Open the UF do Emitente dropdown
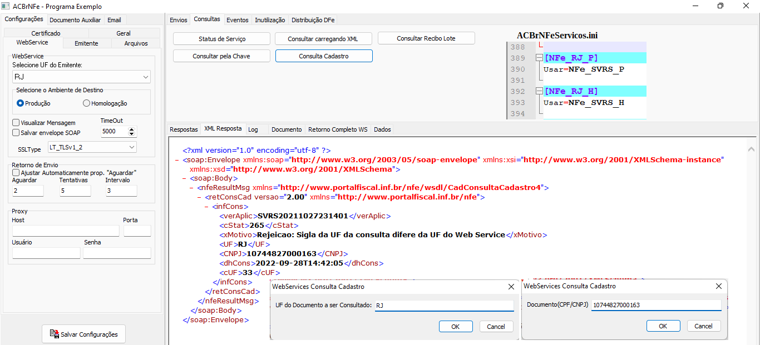Screen dimensions: 760x345 tap(145, 77)
